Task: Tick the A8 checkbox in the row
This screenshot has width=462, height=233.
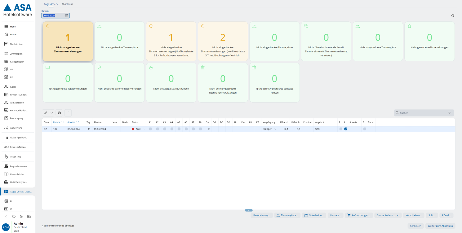Action: click(x=201, y=129)
